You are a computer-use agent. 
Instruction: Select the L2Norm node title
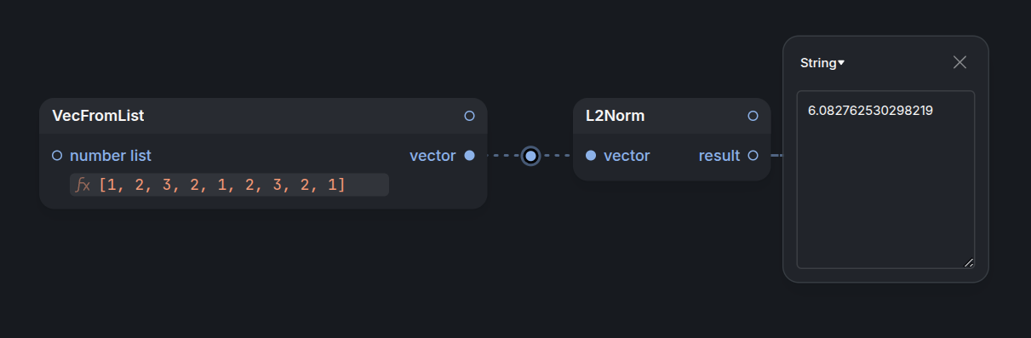[615, 116]
